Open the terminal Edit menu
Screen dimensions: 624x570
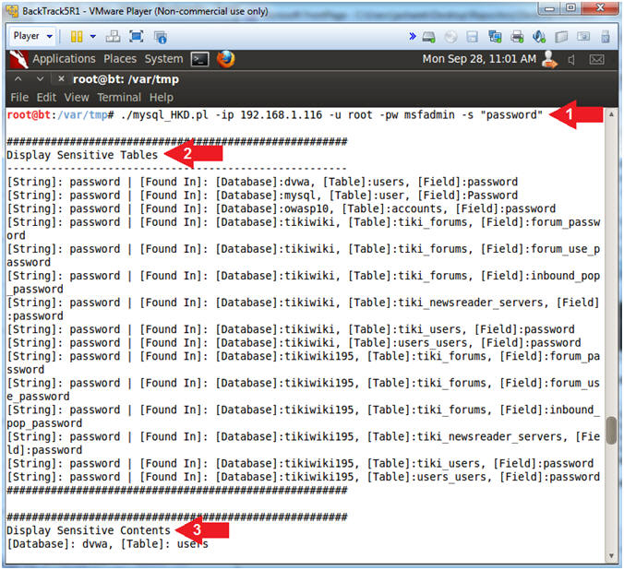pos(46,98)
